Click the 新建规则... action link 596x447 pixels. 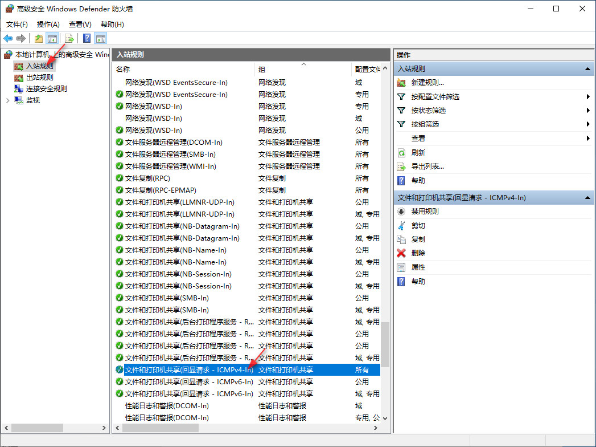pos(428,83)
